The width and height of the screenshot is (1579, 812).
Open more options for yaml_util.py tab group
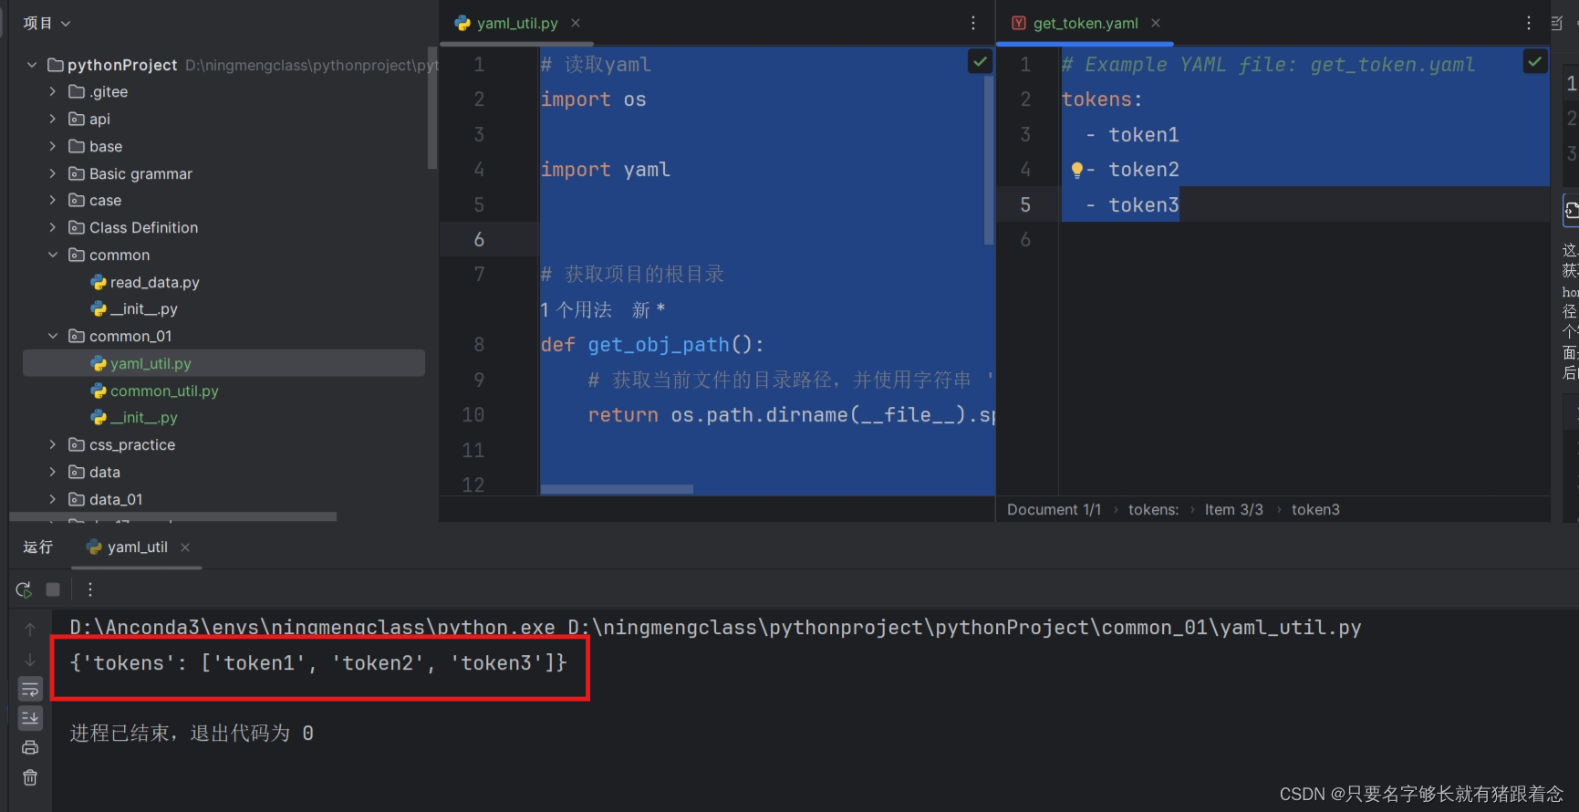click(973, 23)
